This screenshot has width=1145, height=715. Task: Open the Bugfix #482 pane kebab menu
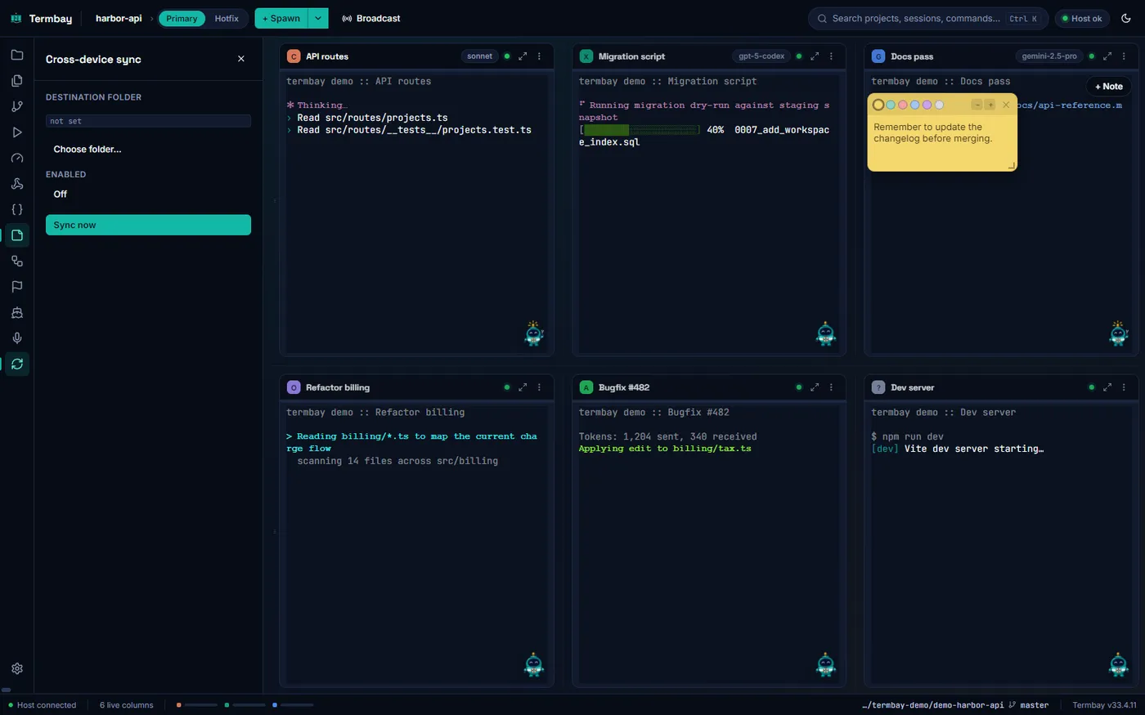pyautogui.click(x=831, y=387)
